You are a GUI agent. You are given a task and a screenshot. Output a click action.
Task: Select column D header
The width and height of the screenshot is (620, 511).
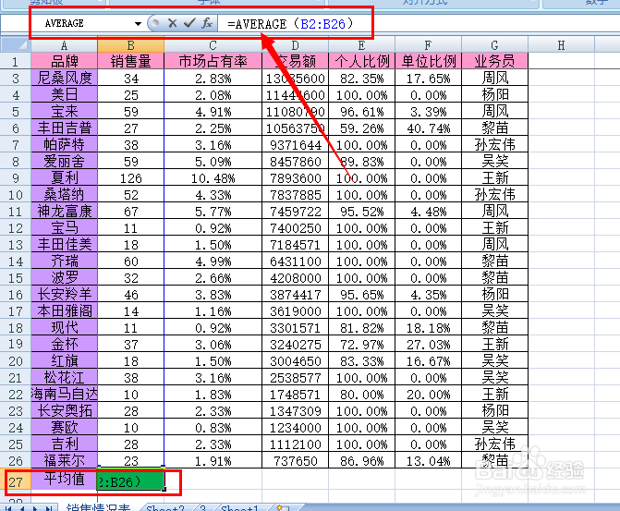pyautogui.click(x=295, y=45)
